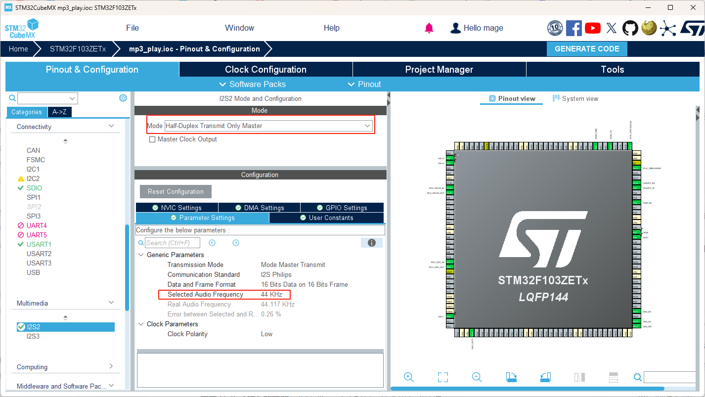705x397 pixels.
Task: Click the GENERATE CODE button
Action: point(587,48)
